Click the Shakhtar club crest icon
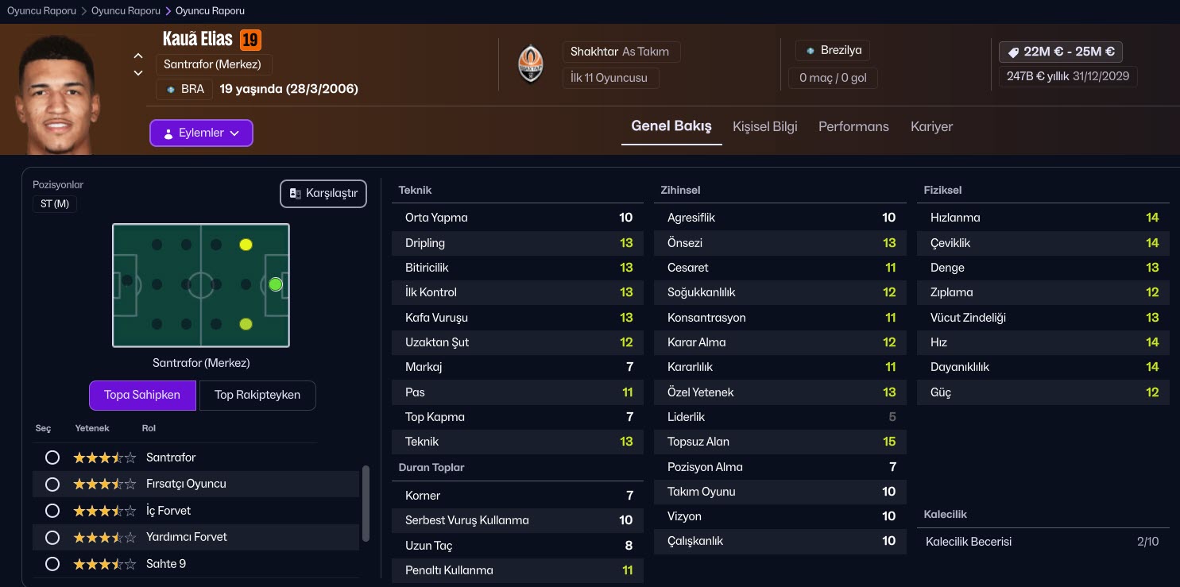Image resolution: width=1180 pixels, height=587 pixels. (531, 64)
